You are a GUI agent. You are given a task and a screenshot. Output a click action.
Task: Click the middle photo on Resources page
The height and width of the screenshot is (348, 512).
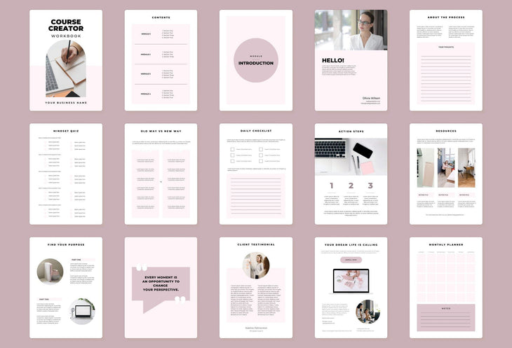click(446, 167)
